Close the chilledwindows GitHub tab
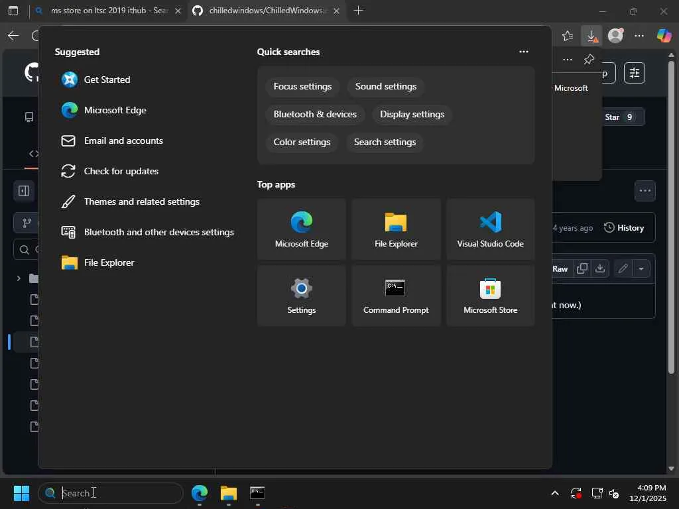The image size is (679, 509). point(336,11)
